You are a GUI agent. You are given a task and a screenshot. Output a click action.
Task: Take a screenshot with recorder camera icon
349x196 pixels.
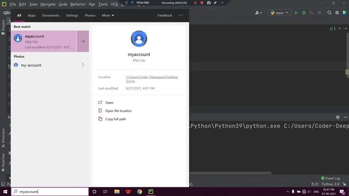(209, 3)
